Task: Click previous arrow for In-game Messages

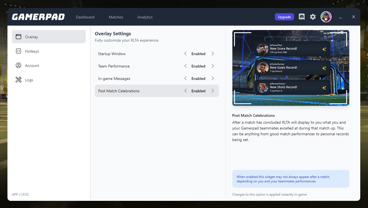Action: coord(186,78)
